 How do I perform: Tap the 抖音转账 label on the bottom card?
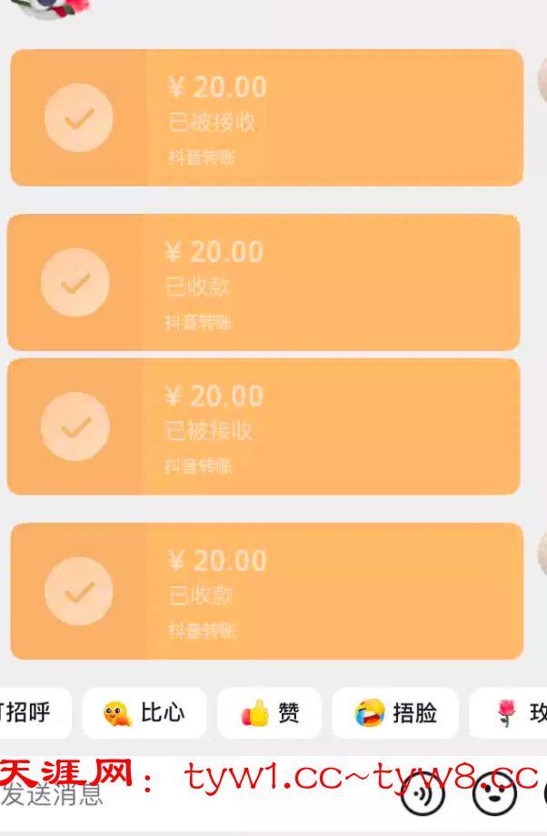[202, 631]
